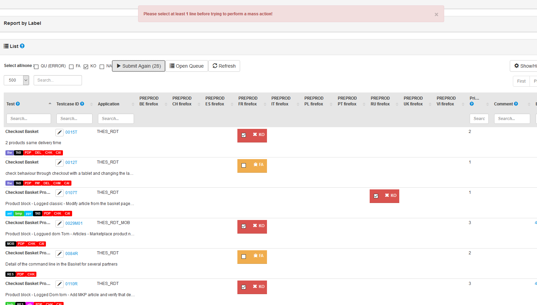Click Submit Again (28) button
Screen dimensions: 537x305
pos(138,66)
